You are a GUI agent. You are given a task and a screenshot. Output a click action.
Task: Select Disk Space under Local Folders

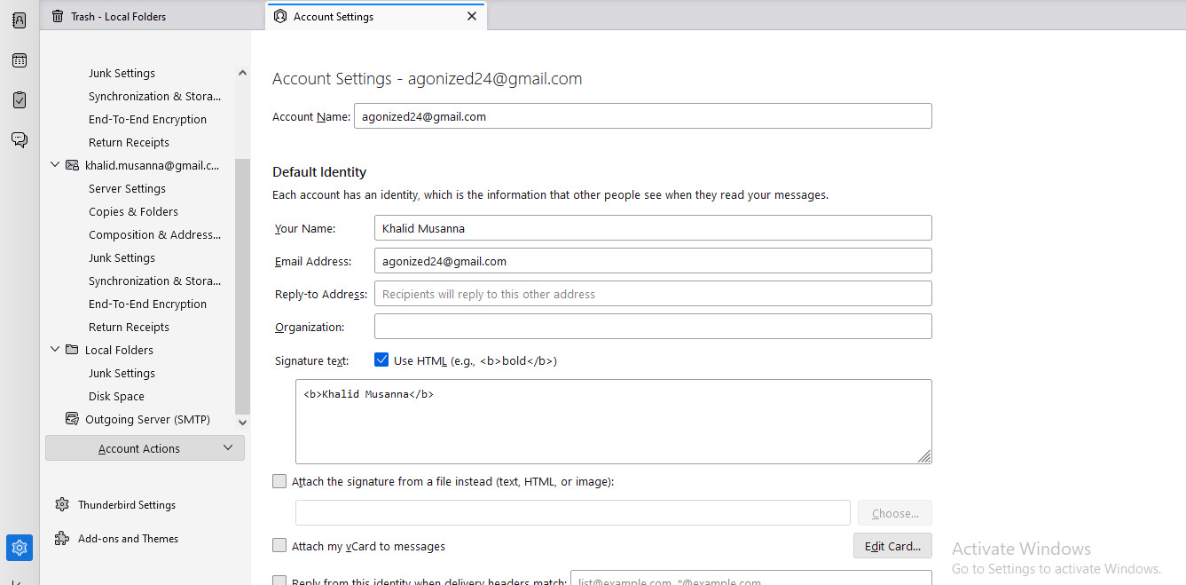116,396
